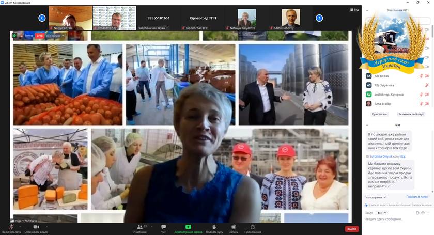Viewport: 434px width, 235px height.
Task: Select Natalya Bielyakova video thumbnail
Action: click(x=246, y=18)
